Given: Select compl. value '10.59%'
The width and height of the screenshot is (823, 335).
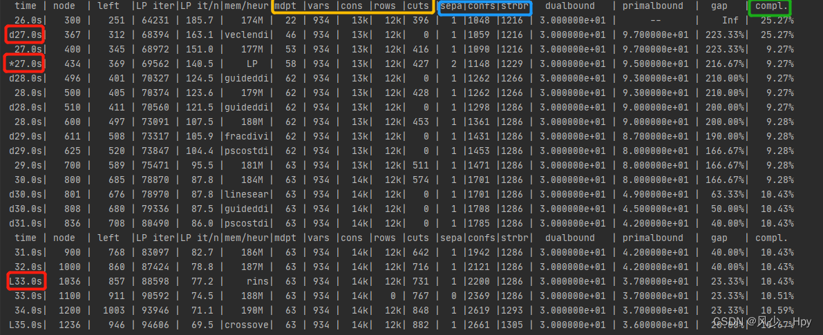Looking at the screenshot, I should point(777,310).
